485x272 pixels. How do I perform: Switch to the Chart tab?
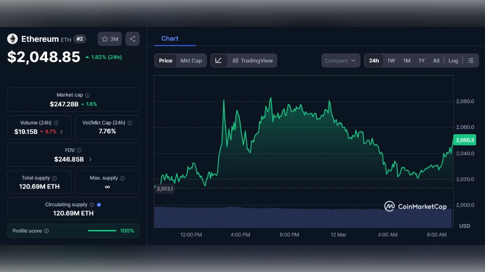coord(170,38)
